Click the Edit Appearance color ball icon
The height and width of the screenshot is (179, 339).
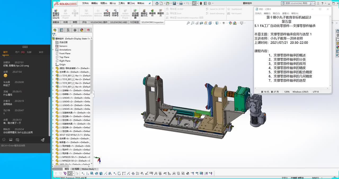click(x=230, y=23)
